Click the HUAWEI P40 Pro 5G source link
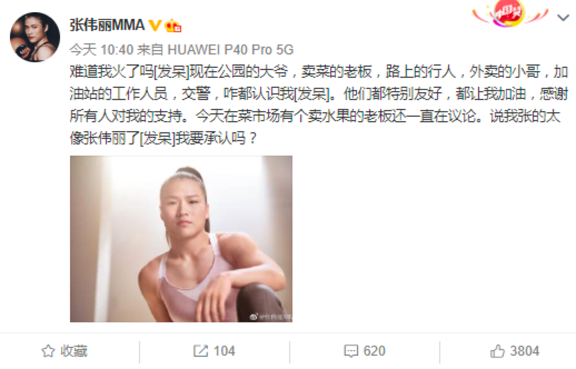576x369 pixels. tap(230, 49)
